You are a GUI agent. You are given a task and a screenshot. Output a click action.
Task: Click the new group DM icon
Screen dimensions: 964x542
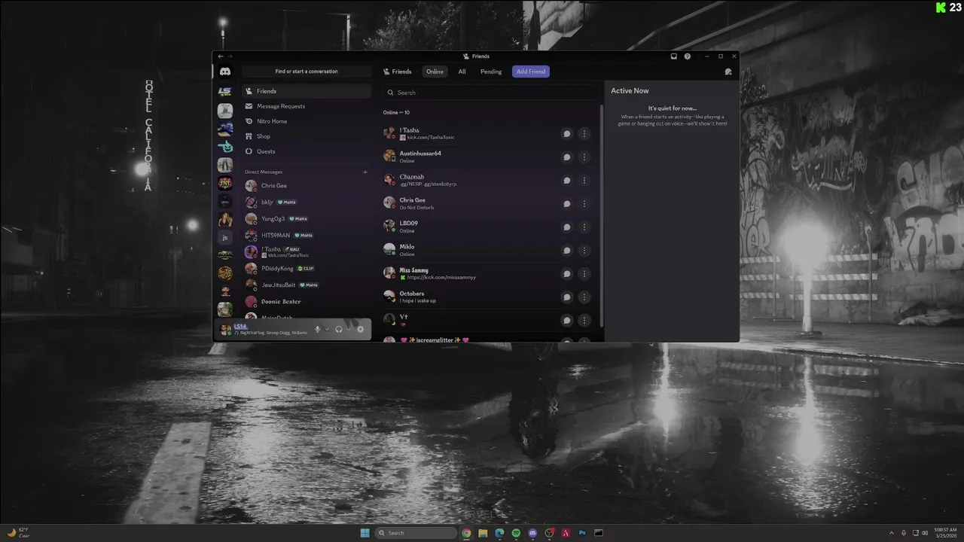[728, 72]
